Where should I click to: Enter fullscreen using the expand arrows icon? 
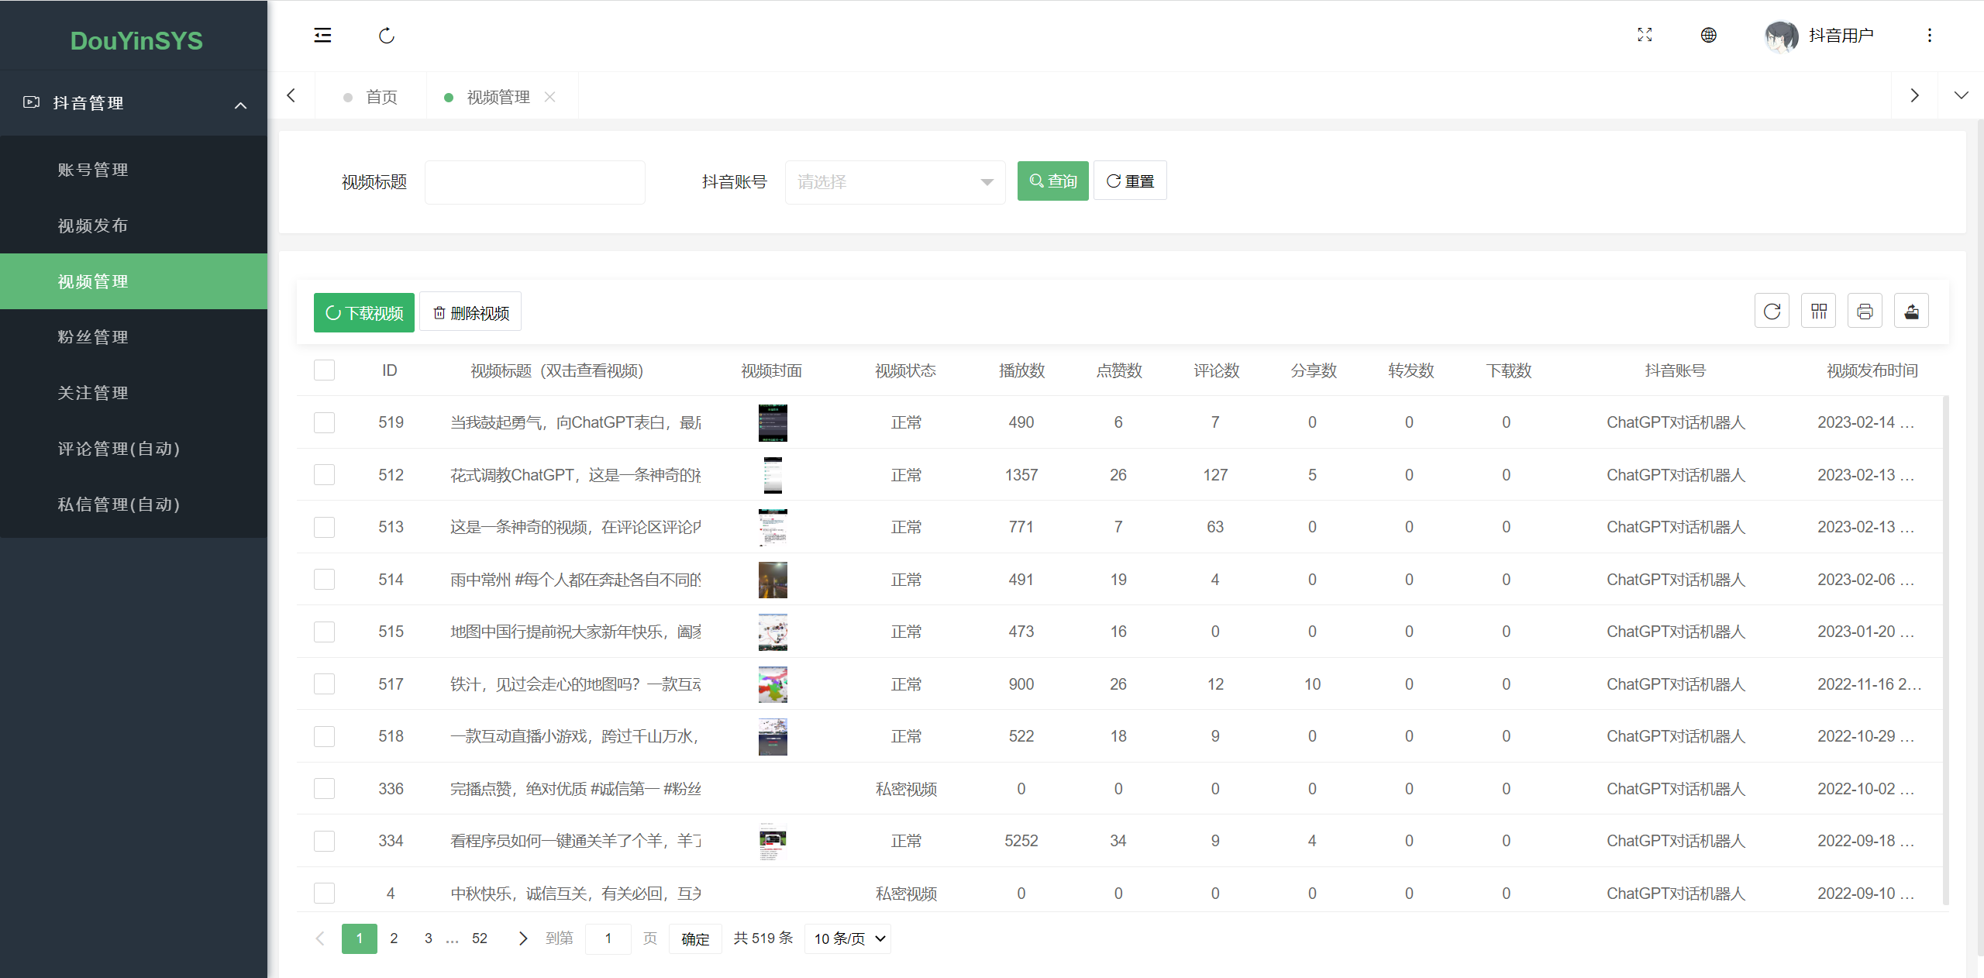tap(1645, 35)
